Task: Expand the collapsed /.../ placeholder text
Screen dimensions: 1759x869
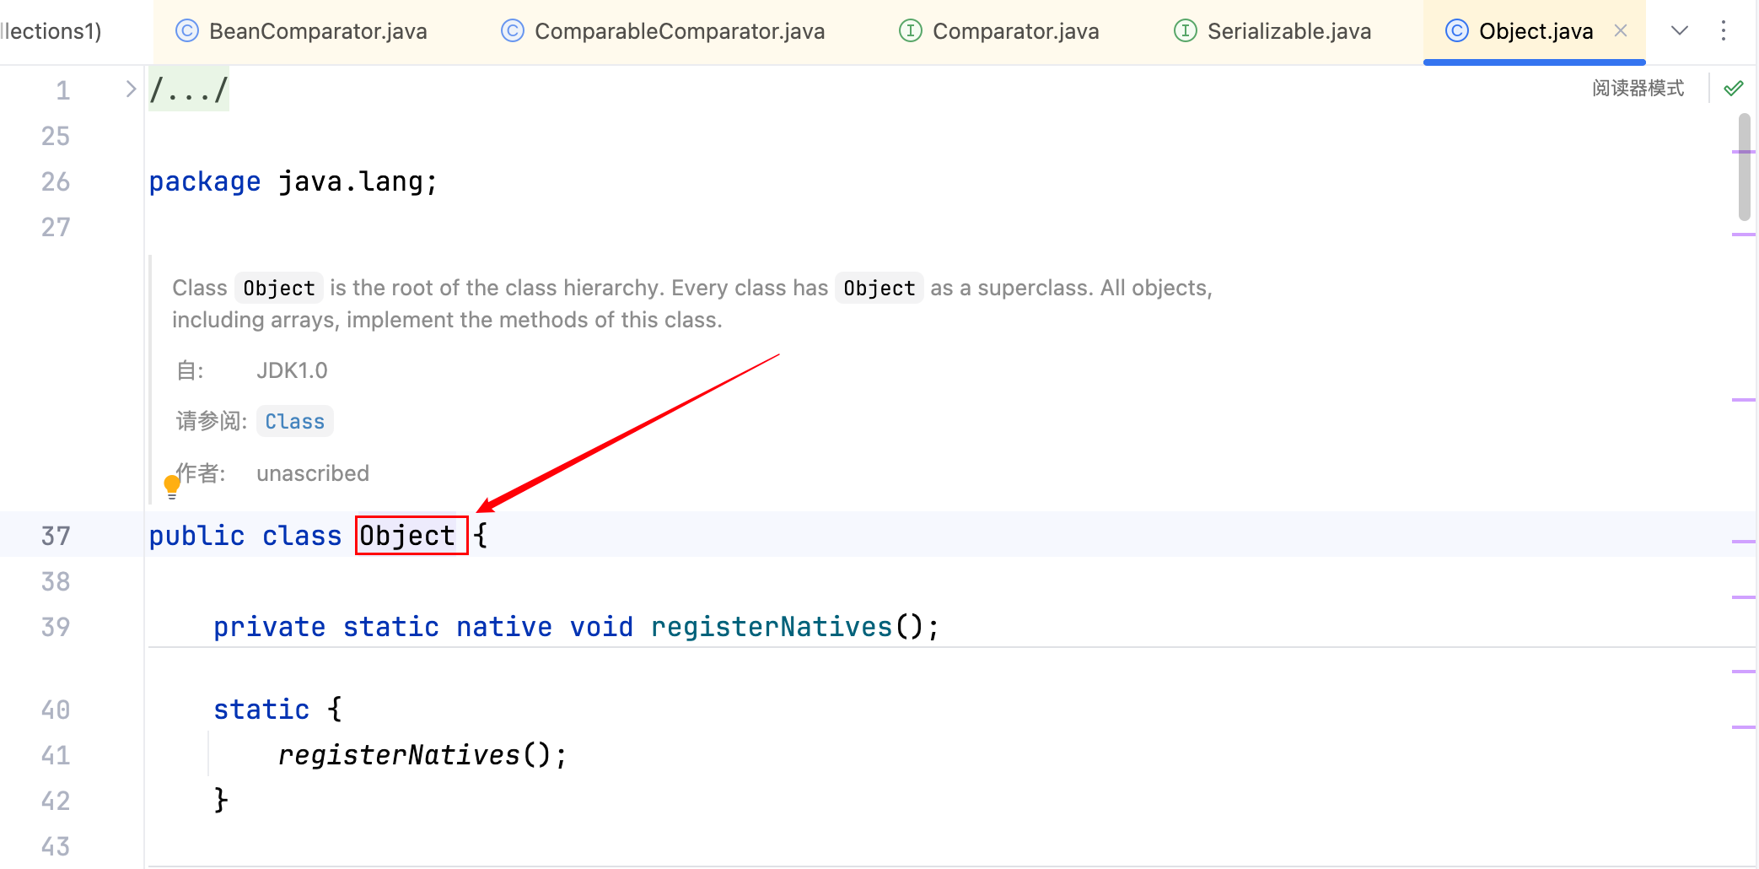Action: pyautogui.click(x=189, y=89)
